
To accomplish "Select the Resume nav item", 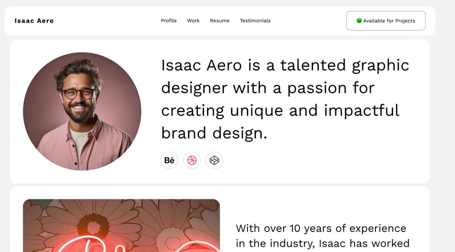I will click(220, 20).
